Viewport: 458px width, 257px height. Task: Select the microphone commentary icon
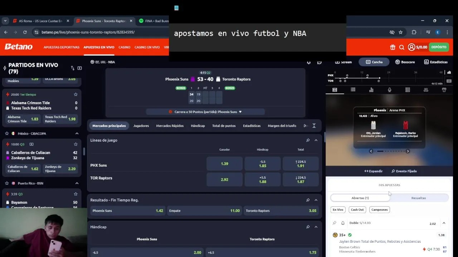pos(390,90)
